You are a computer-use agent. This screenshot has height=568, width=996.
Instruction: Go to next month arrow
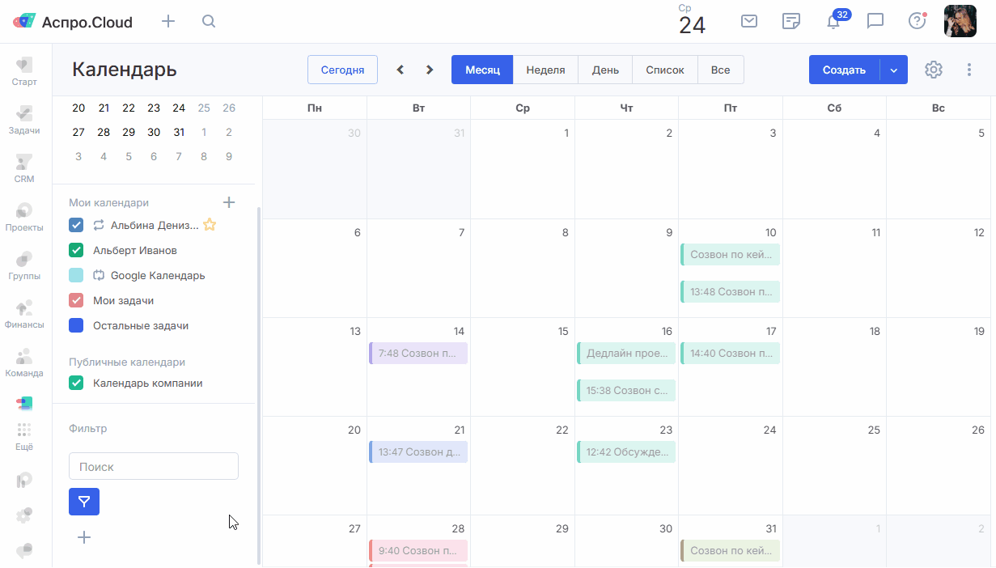point(430,70)
